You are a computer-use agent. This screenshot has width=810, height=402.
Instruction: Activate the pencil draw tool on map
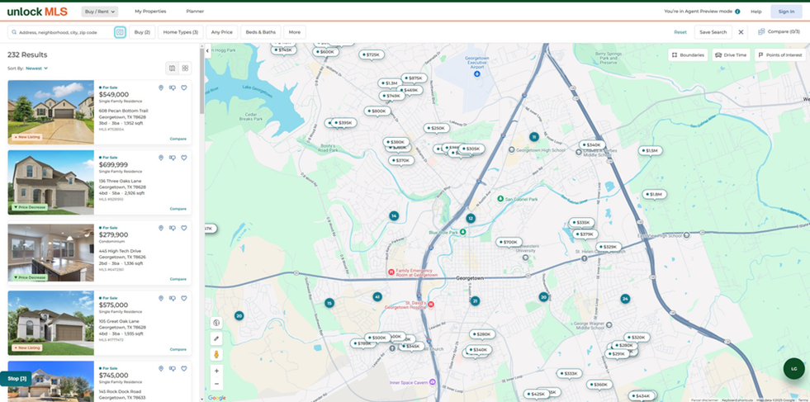pyautogui.click(x=216, y=339)
